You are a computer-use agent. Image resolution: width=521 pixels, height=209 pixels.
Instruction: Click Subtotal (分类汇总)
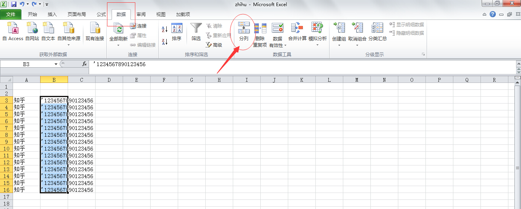pyautogui.click(x=378, y=31)
